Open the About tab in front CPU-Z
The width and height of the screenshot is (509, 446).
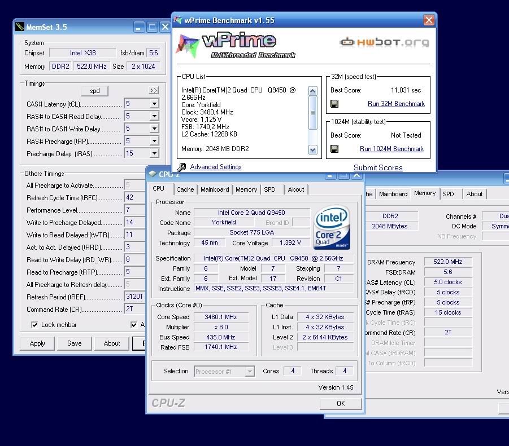click(295, 189)
